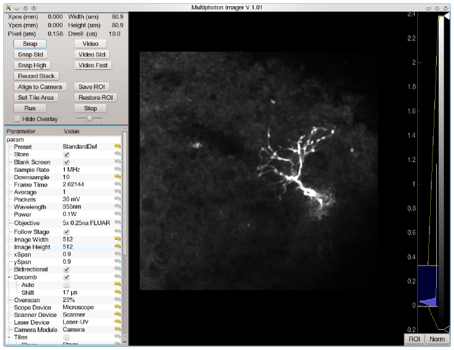Click the histogram gradient top white tick
Image resolution: width=454 pixels, height=350 pixels.
tap(447, 17)
